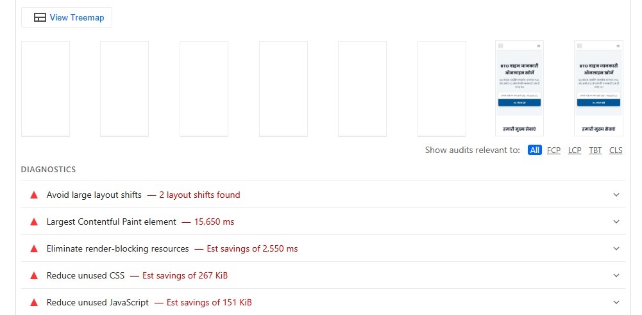
Task: Expand Largest Contentful Paint element details
Action: point(616,222)
